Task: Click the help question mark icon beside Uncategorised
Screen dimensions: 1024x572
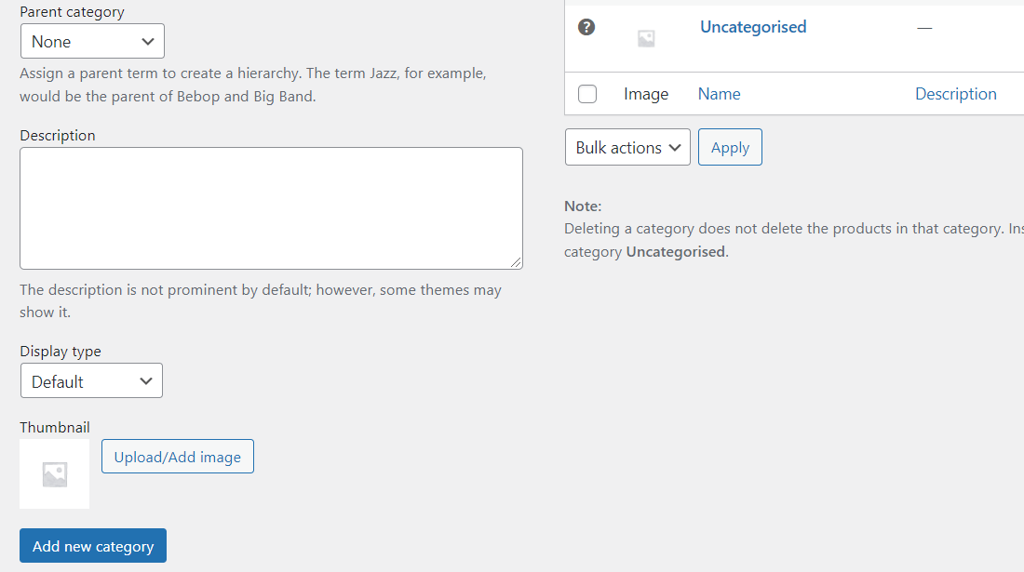Action: point(586,27)
